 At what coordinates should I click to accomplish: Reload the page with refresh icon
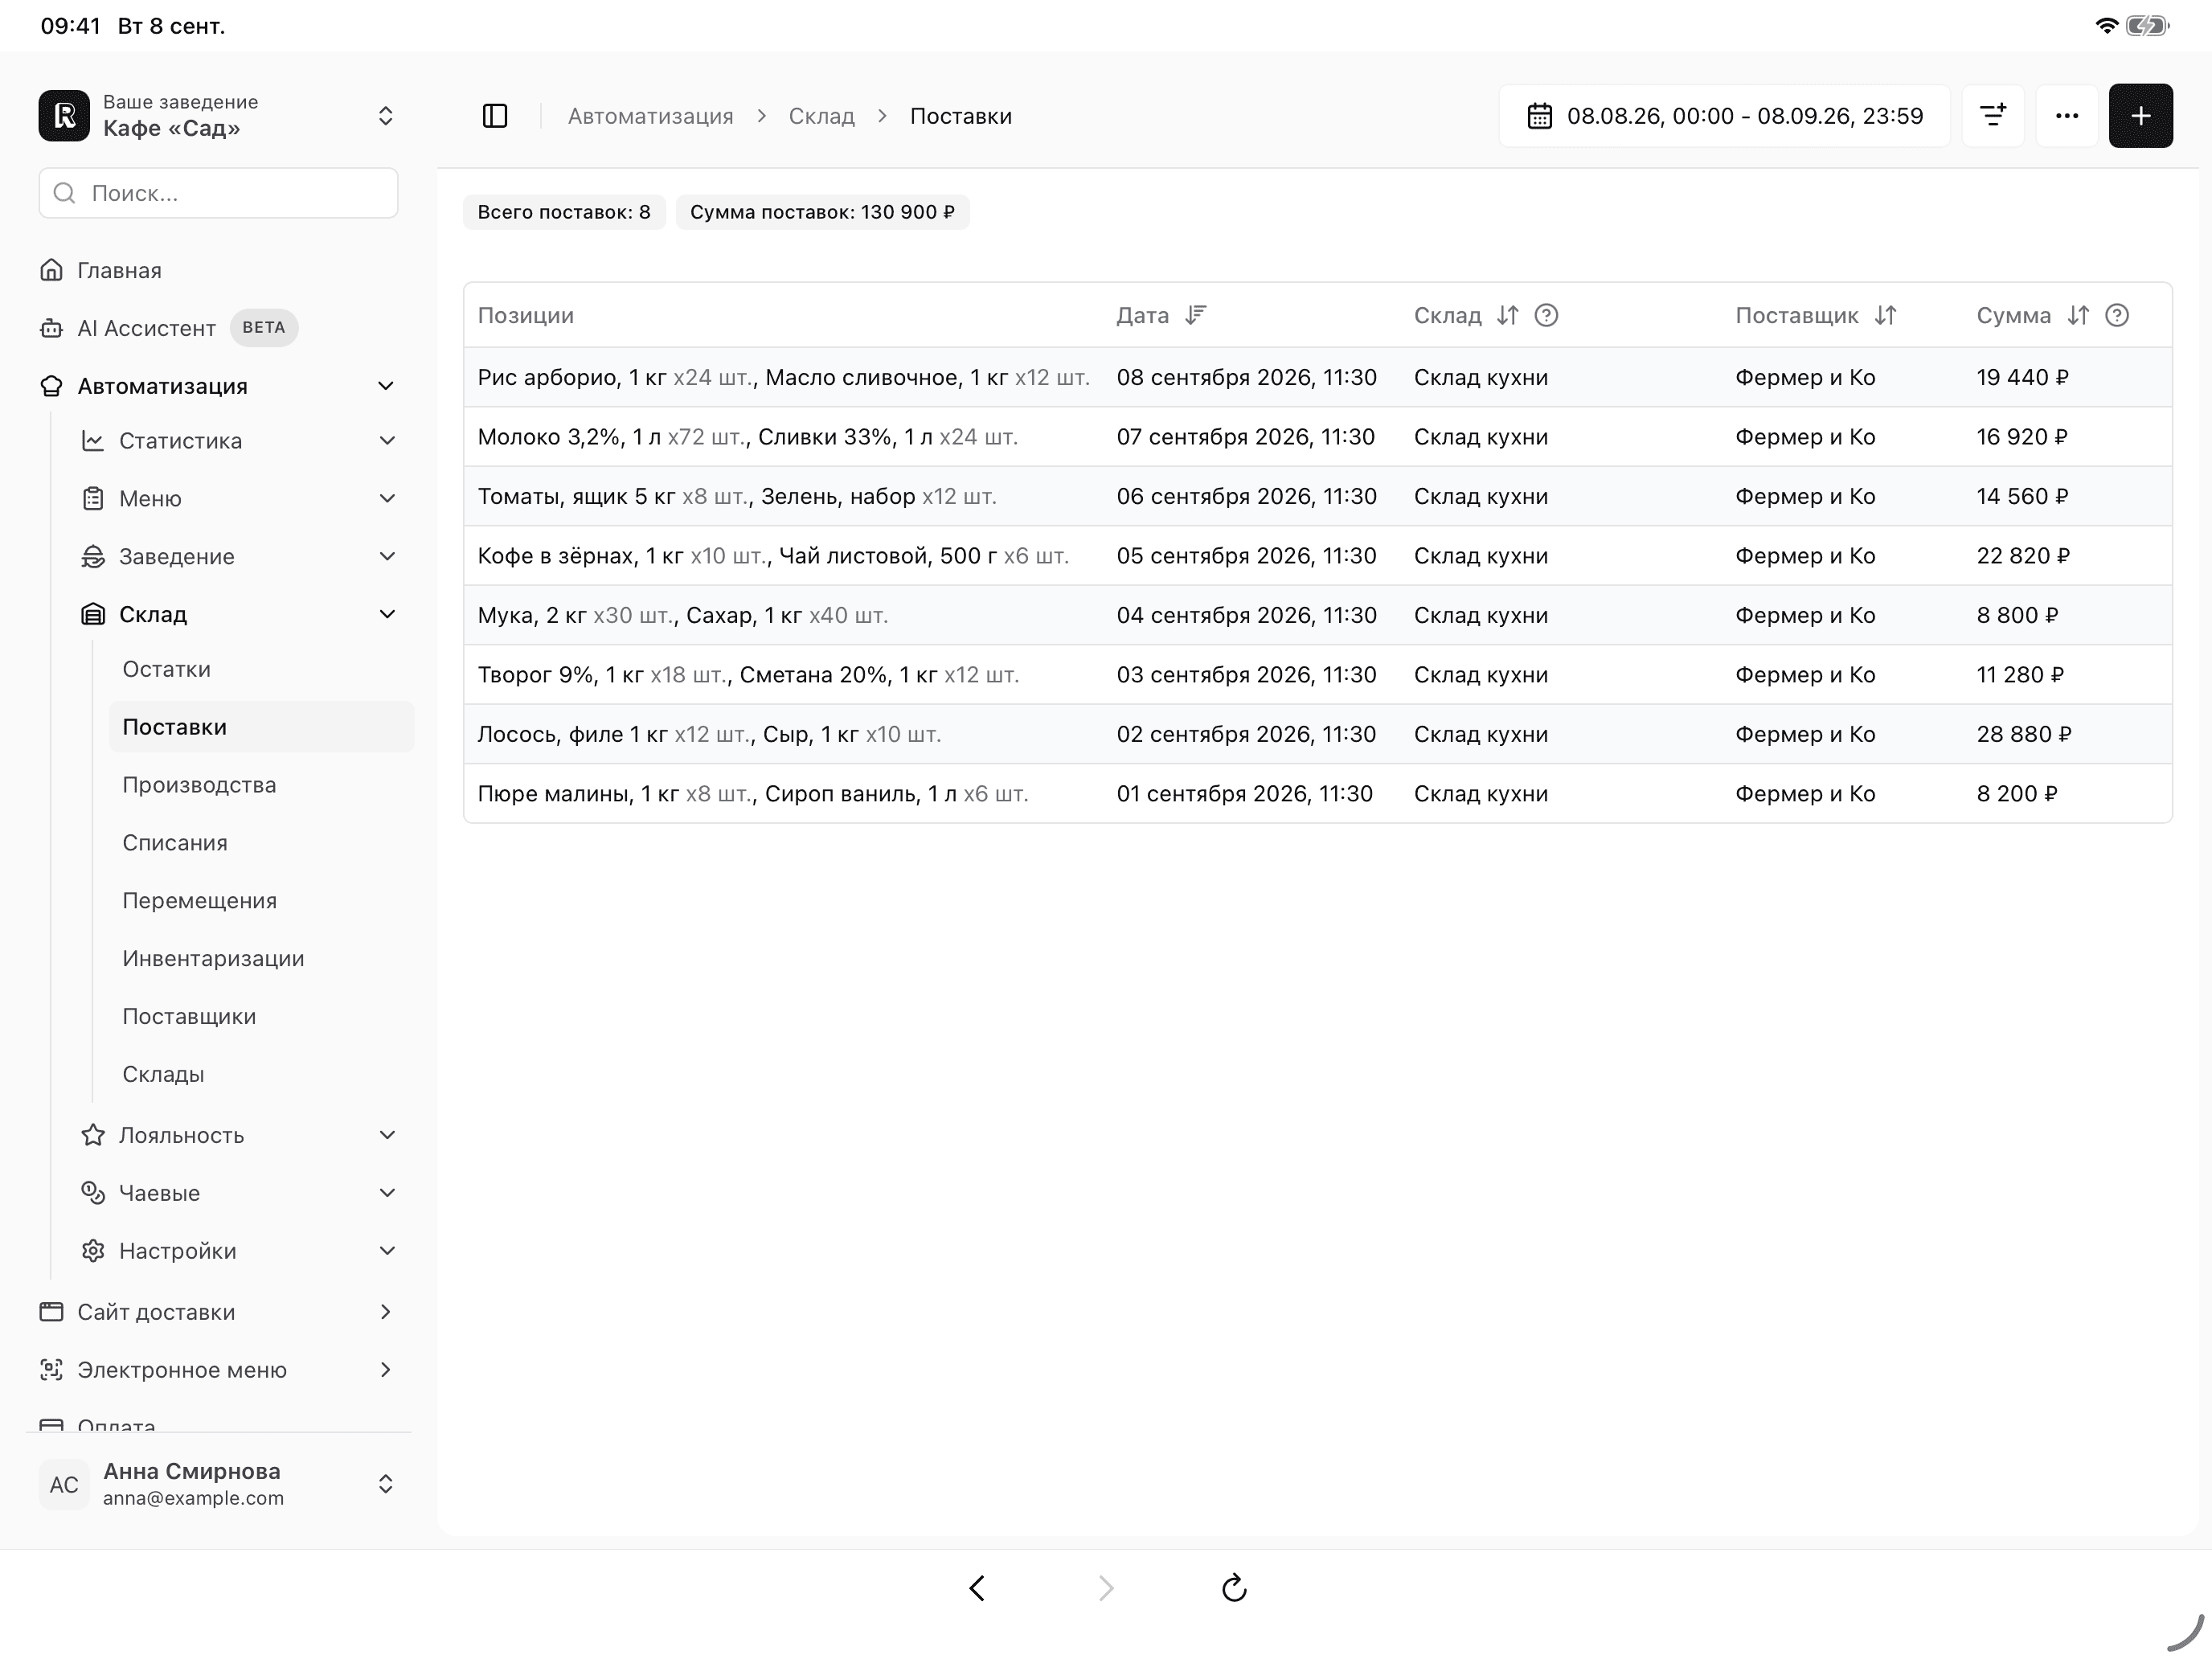[x=1234, y=1588]
